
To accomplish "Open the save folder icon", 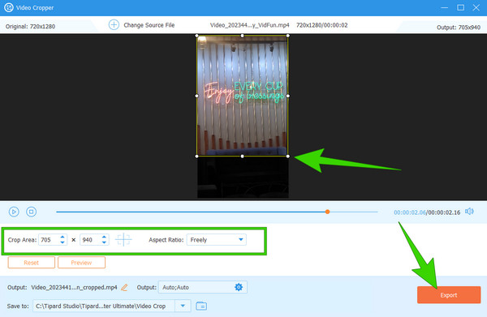I will pos(201,306).
